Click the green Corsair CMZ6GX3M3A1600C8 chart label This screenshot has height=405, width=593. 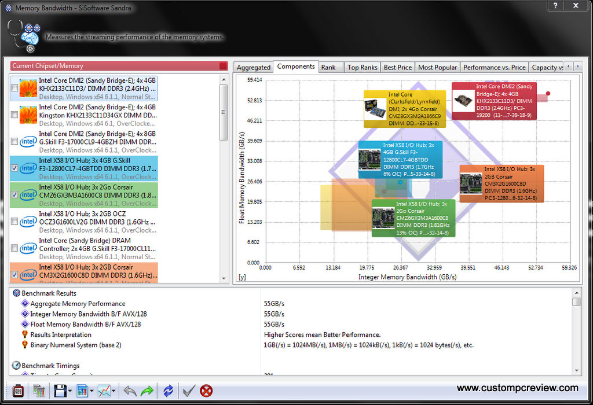pyautogui.click(x=413, y=218)
